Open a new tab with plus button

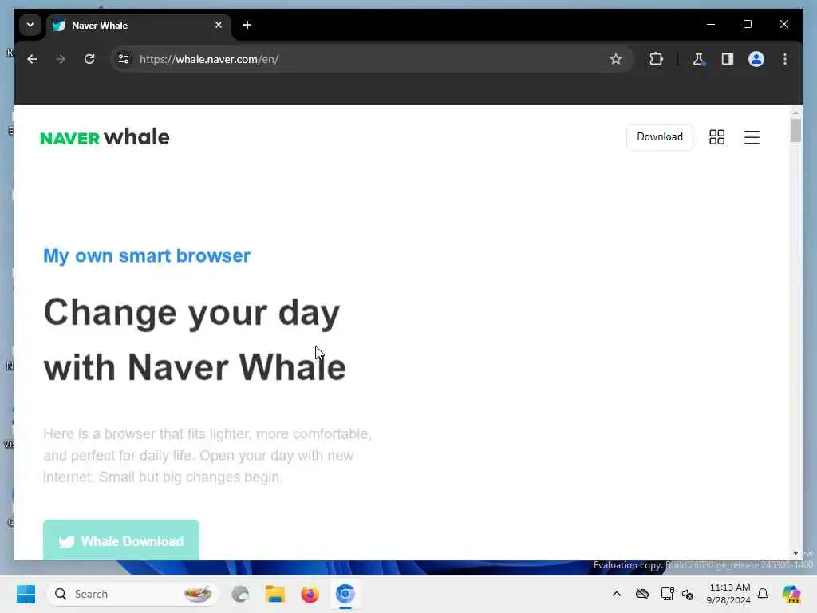pyautogui.click(x=247, y=25)
